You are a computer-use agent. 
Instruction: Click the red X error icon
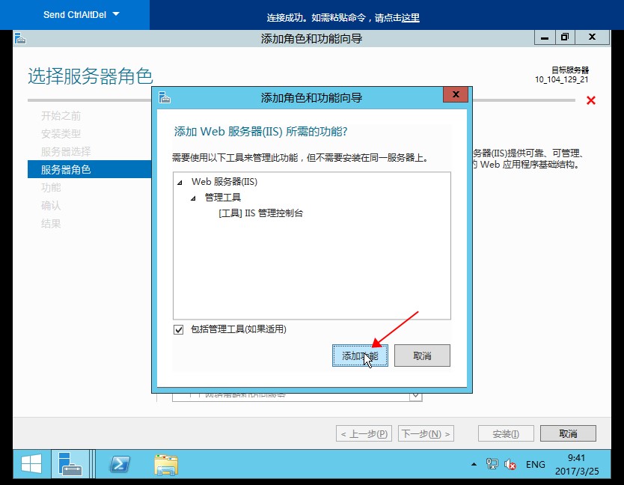point(591,100)
